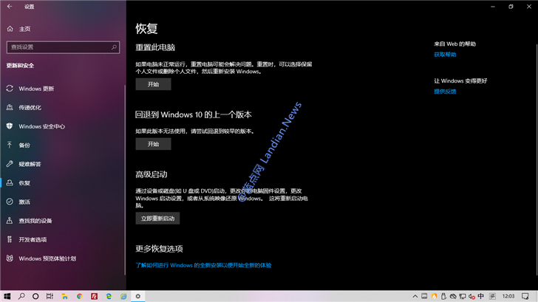The height and width of the screenshot is (302, 538).
Task: Click the main pane scrollbar on the right edge
Action: coord(537,159)
